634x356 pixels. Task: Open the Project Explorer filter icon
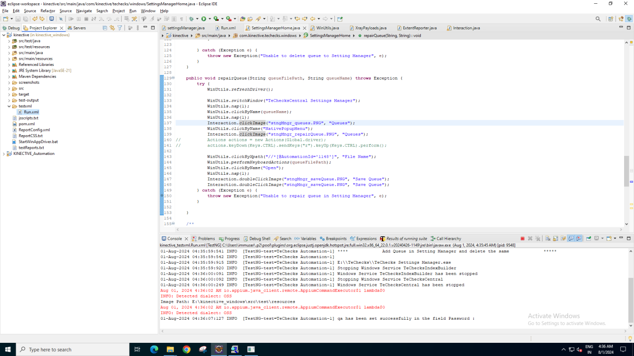[x=120, y=28]
